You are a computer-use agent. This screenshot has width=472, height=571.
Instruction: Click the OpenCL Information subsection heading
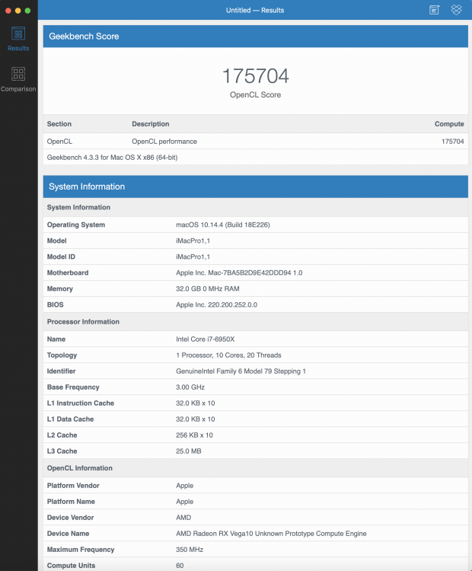click(x=79, y=468)
